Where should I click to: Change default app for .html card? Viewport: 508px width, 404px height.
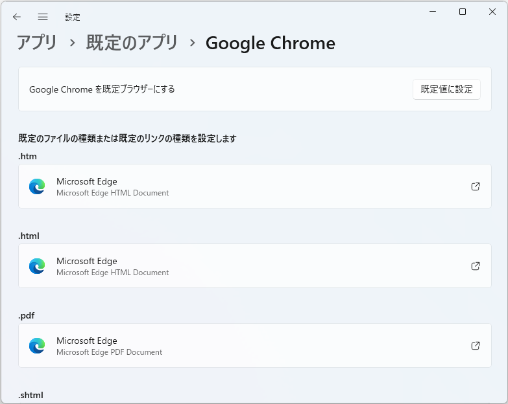255,266
